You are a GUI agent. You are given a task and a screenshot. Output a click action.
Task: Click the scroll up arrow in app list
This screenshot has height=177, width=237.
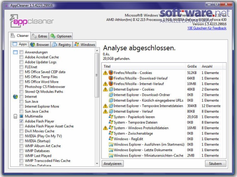(x=97, y=50)
